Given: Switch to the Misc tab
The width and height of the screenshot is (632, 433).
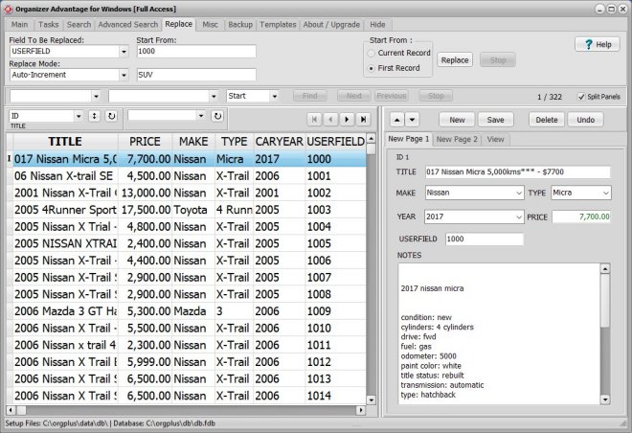Looking at the screenshot, I should [x=210, y=25].
